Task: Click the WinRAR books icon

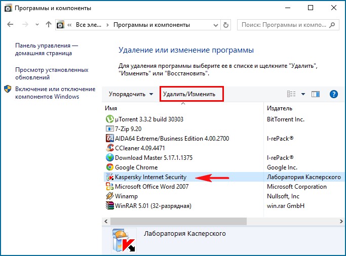Action: click(109, 205)
